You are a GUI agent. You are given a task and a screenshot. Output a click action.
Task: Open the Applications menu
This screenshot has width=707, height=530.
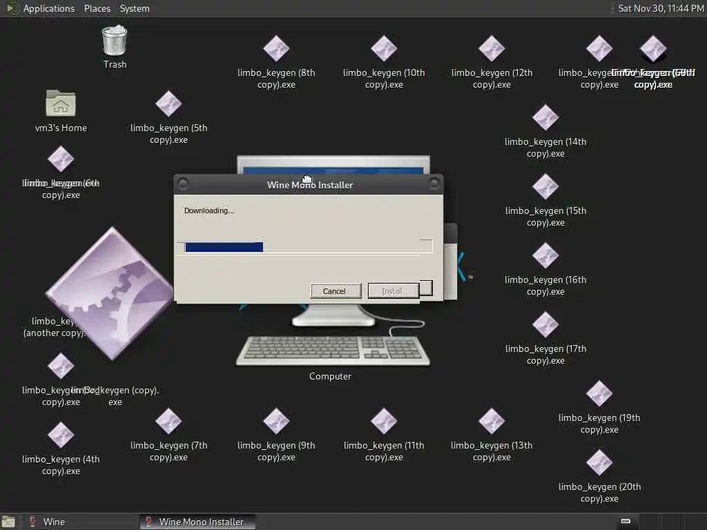49,8
